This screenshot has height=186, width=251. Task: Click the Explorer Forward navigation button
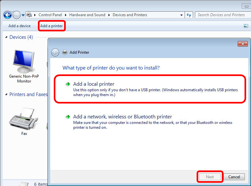click(x=17, y=15)
